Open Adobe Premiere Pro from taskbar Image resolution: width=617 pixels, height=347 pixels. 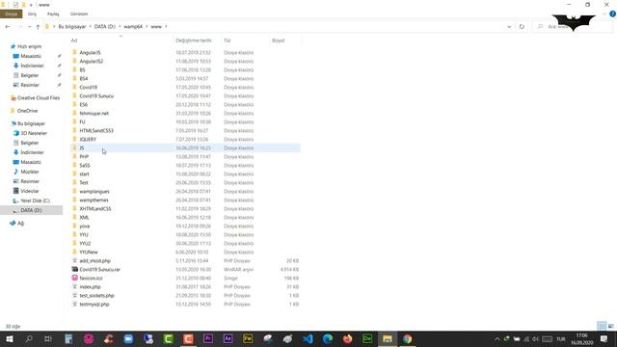coord(208,338)
